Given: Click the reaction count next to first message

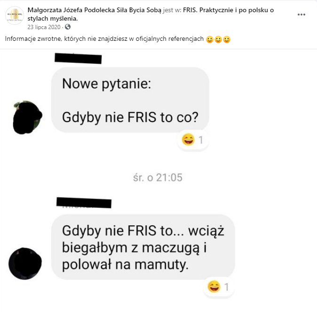Looking at the screenshot, I should coord(201,140).
